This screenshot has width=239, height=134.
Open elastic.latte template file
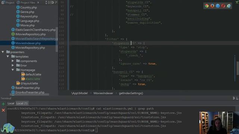click(32, 79)
